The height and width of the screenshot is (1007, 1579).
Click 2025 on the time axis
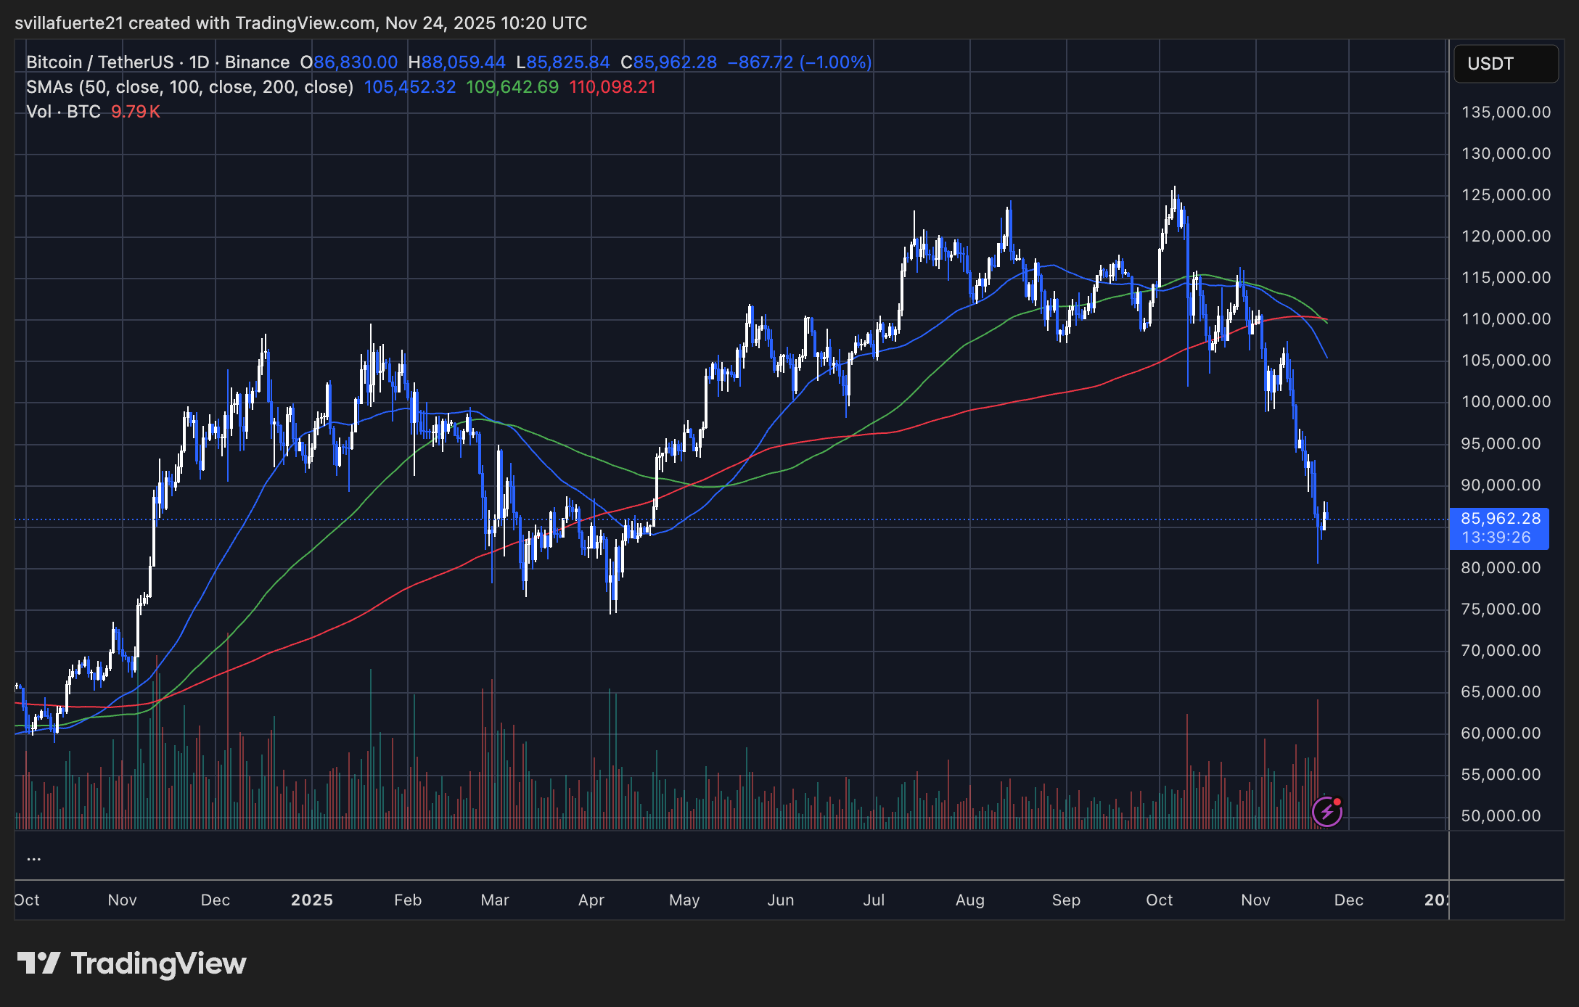click(x=313, y=900)
